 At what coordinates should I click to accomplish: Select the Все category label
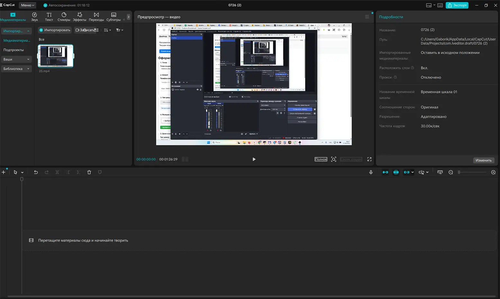tap(41, 39)
